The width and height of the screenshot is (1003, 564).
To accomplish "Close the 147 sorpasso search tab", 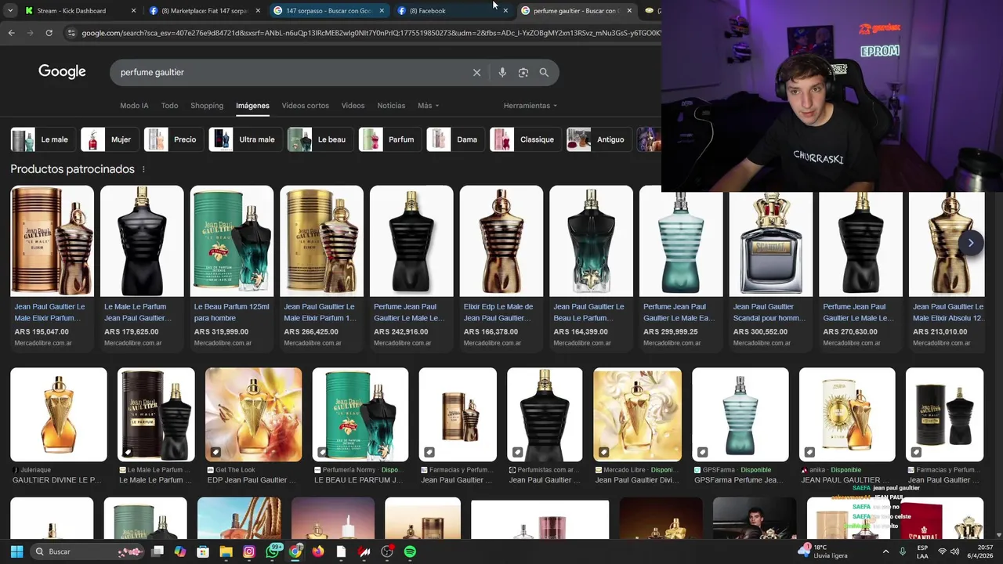I will [382, 11].
